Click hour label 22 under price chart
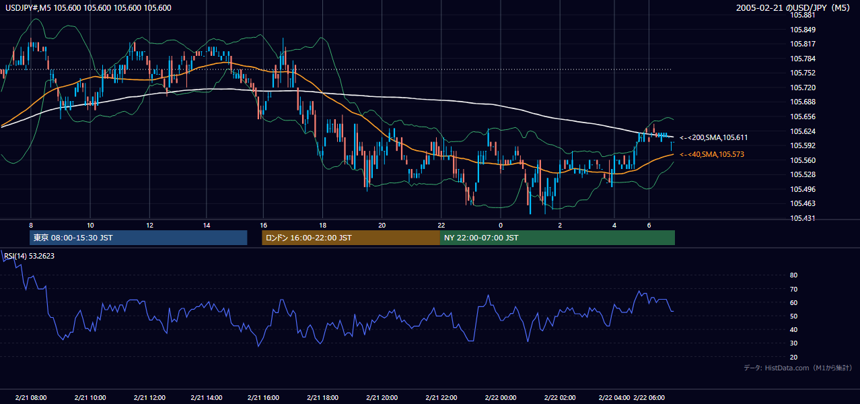This screenshot has width=860, height=404. [x=441, y=225]
